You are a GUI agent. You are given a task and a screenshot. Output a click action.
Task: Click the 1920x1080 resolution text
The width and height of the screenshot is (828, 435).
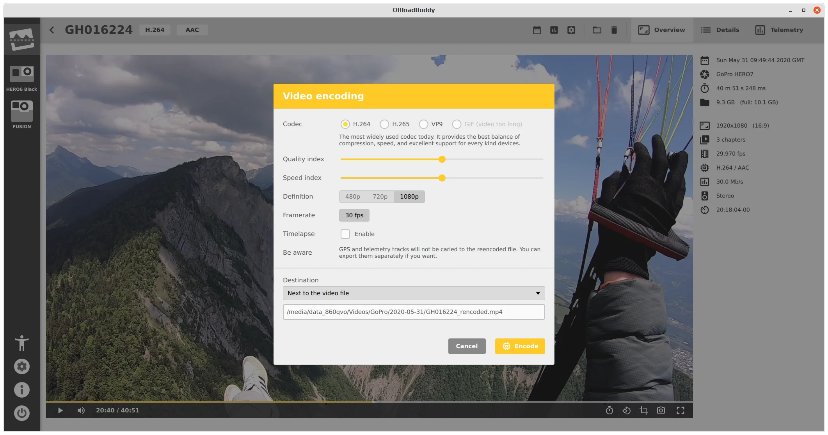(732, 126)
